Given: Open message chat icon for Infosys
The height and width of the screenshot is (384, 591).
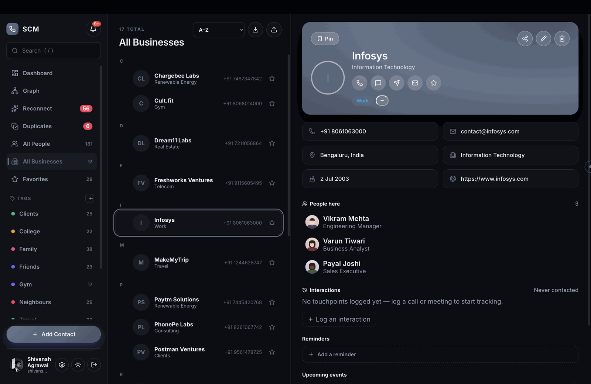Looking at the screenshot, I should click(x=378, y=83).
